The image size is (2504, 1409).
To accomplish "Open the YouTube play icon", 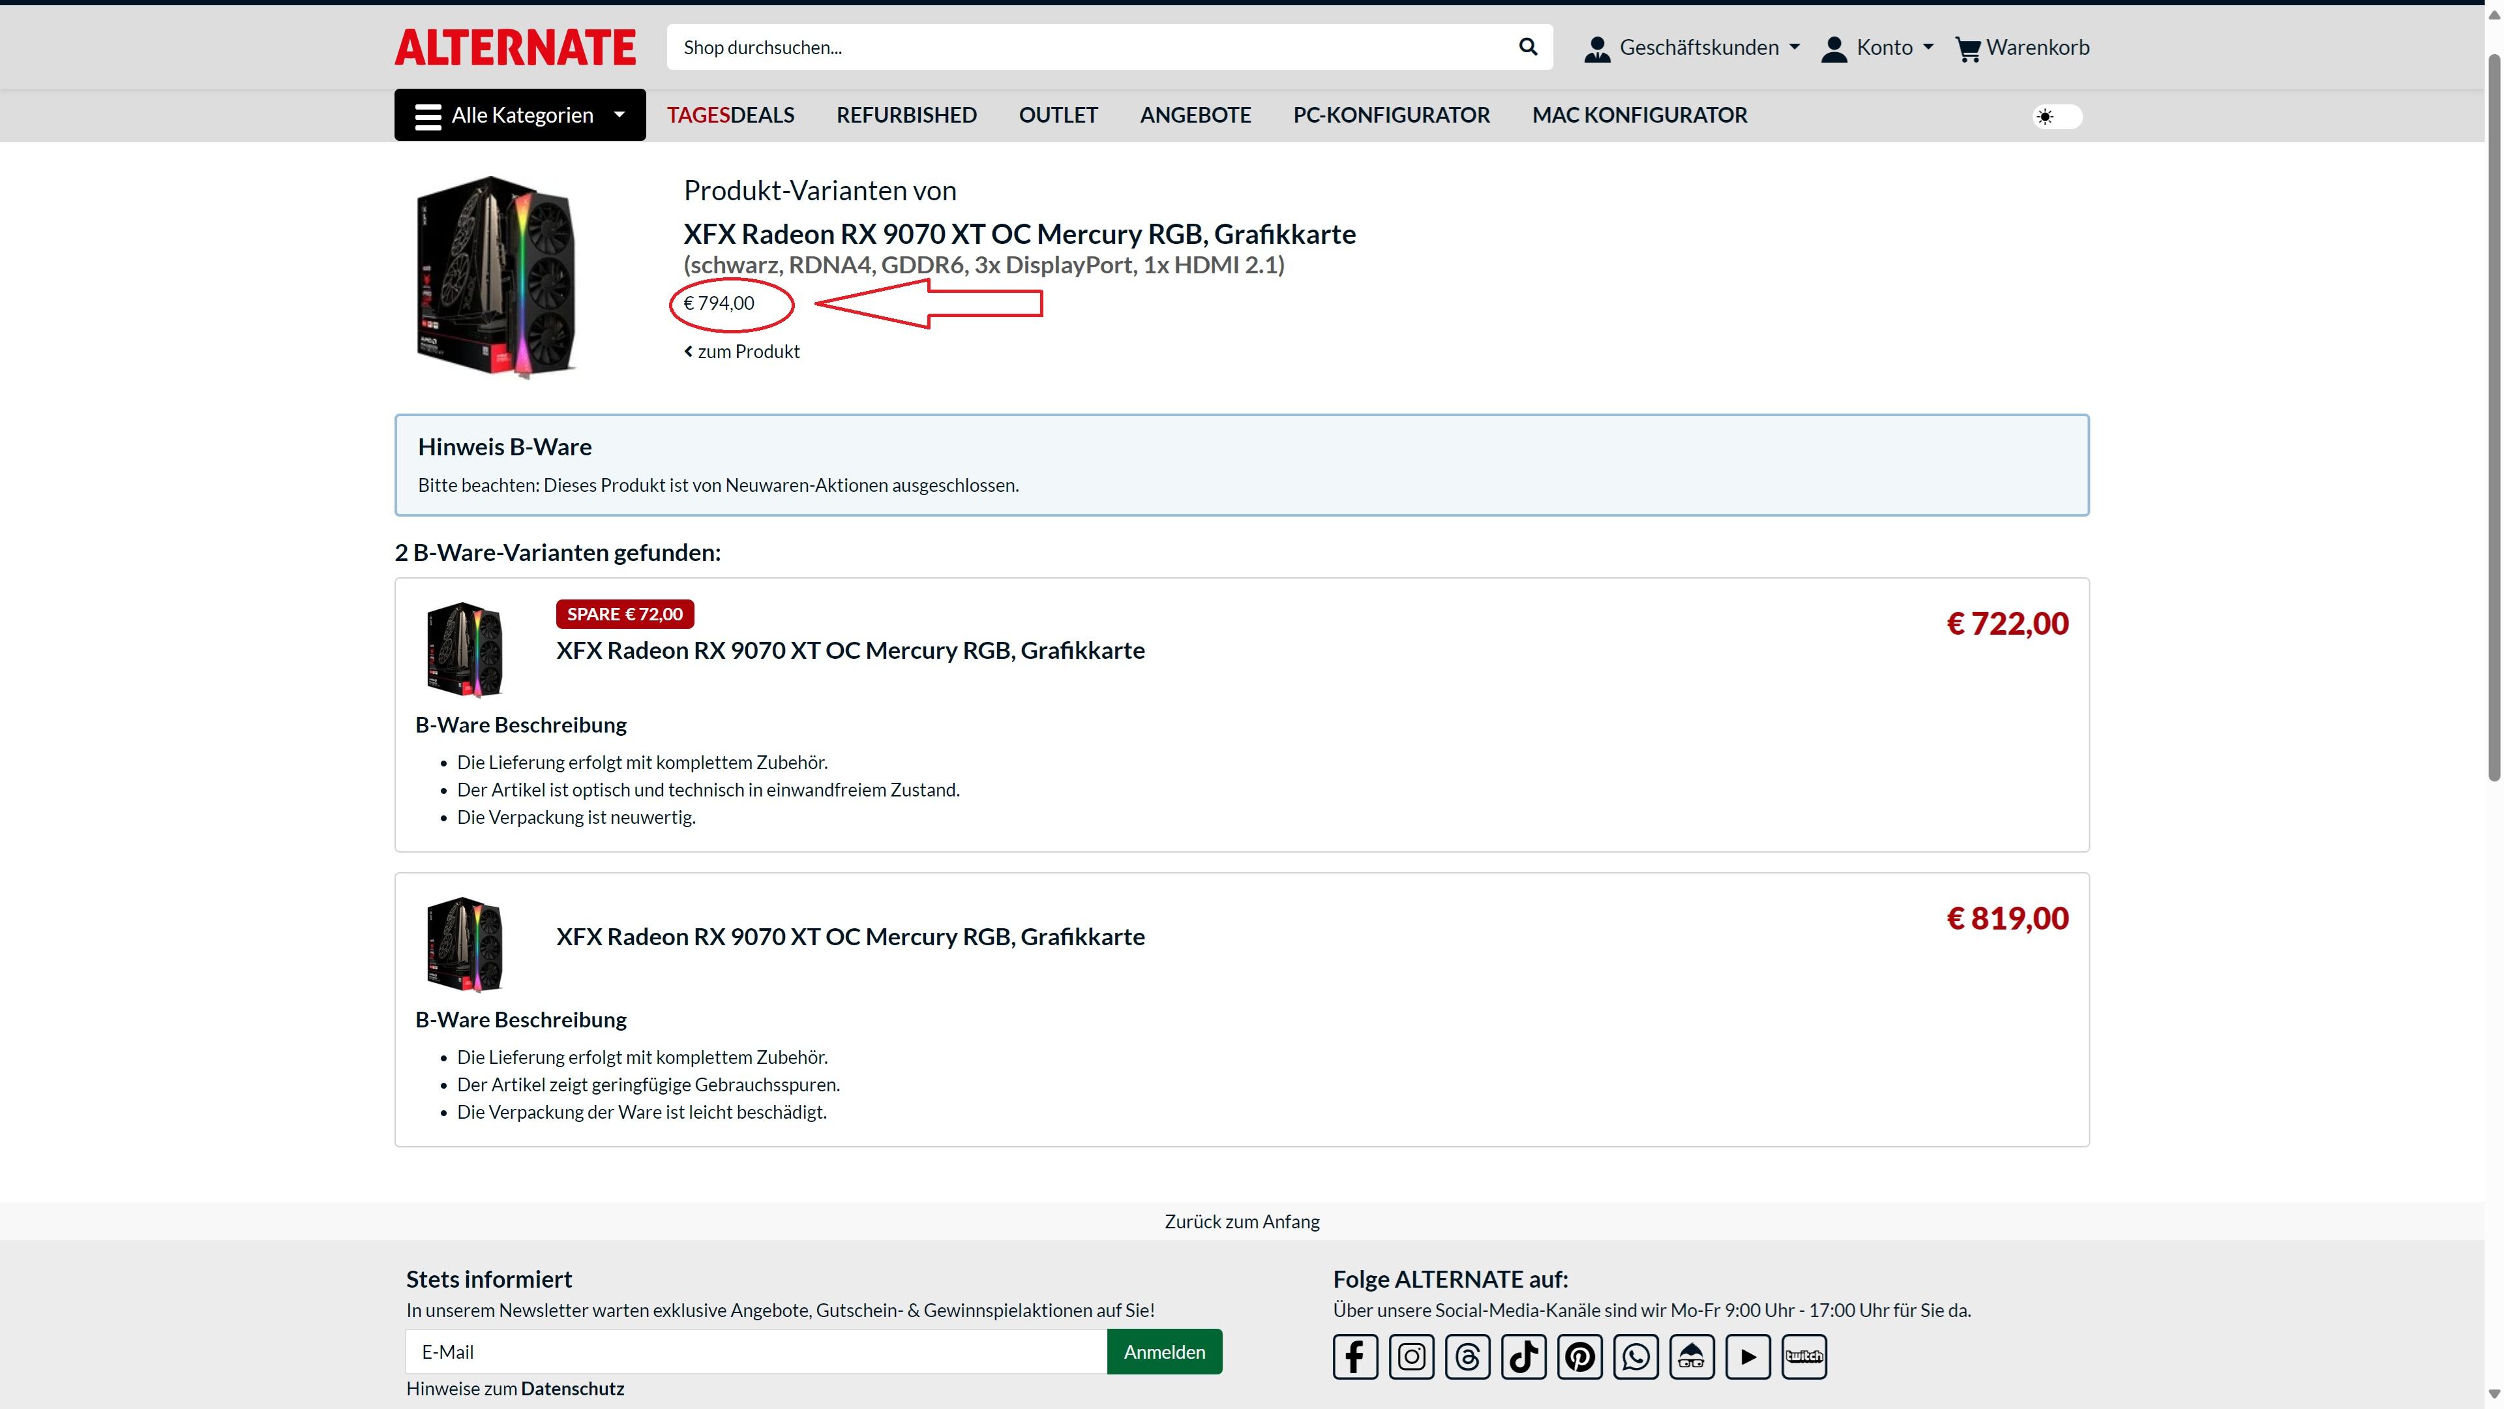I will [1748, 1357].
